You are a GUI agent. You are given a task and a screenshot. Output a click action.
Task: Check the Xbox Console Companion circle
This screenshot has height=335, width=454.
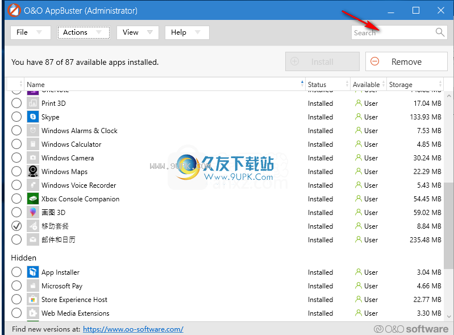[x=16, y=198]
